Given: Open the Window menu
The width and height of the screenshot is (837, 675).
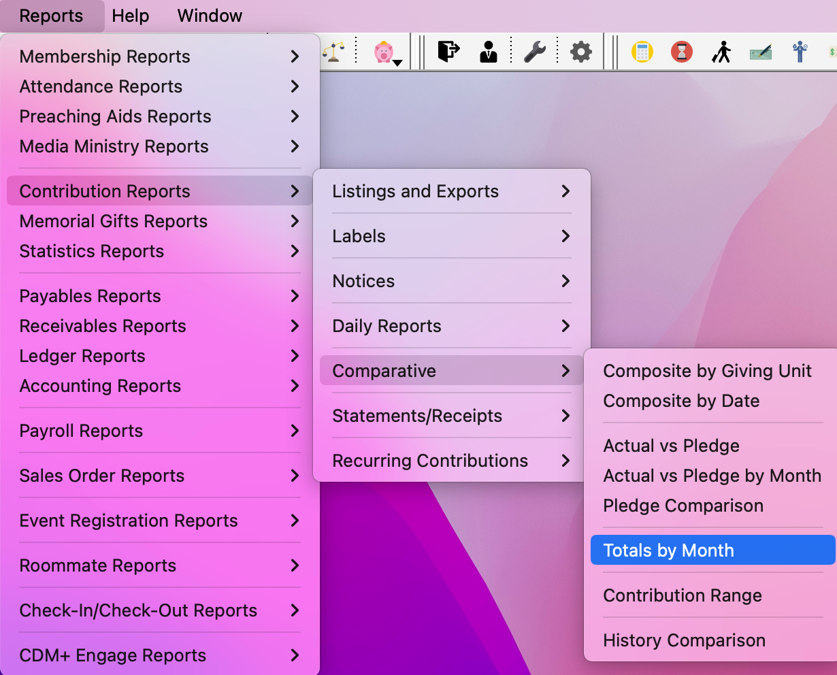Looking at the screenshot, I should tap(210, 16).
